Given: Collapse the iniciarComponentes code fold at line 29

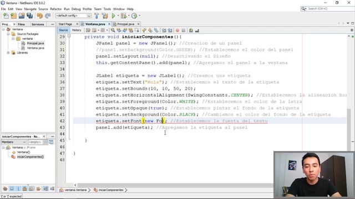Looking at the screenshot, I should tap(69, 36).
